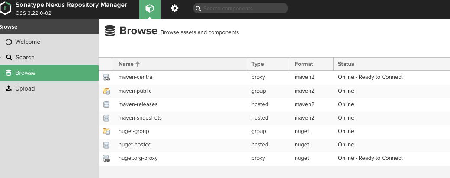450x178 pixels.
Task: Click the hosted type cell of nuget-hosted
Action: click(x=260, y=144)
